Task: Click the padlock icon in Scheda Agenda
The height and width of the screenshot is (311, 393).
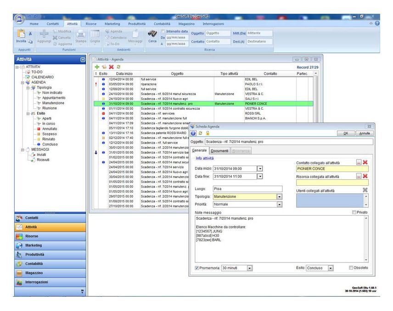Action: [208, 133]
